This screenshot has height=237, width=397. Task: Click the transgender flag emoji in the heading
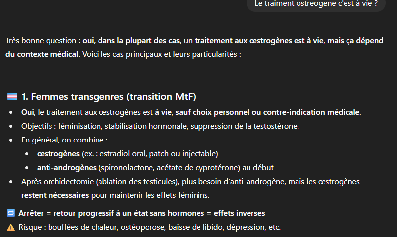click(12, 96)
